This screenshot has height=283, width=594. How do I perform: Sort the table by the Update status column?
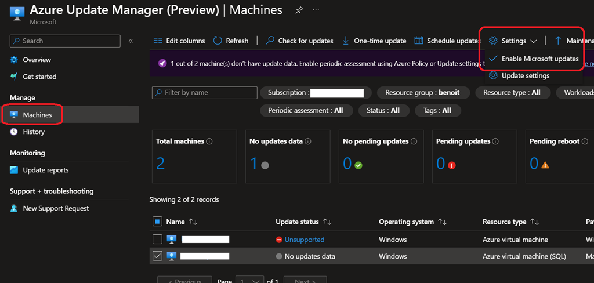click(x=327, y=222)
